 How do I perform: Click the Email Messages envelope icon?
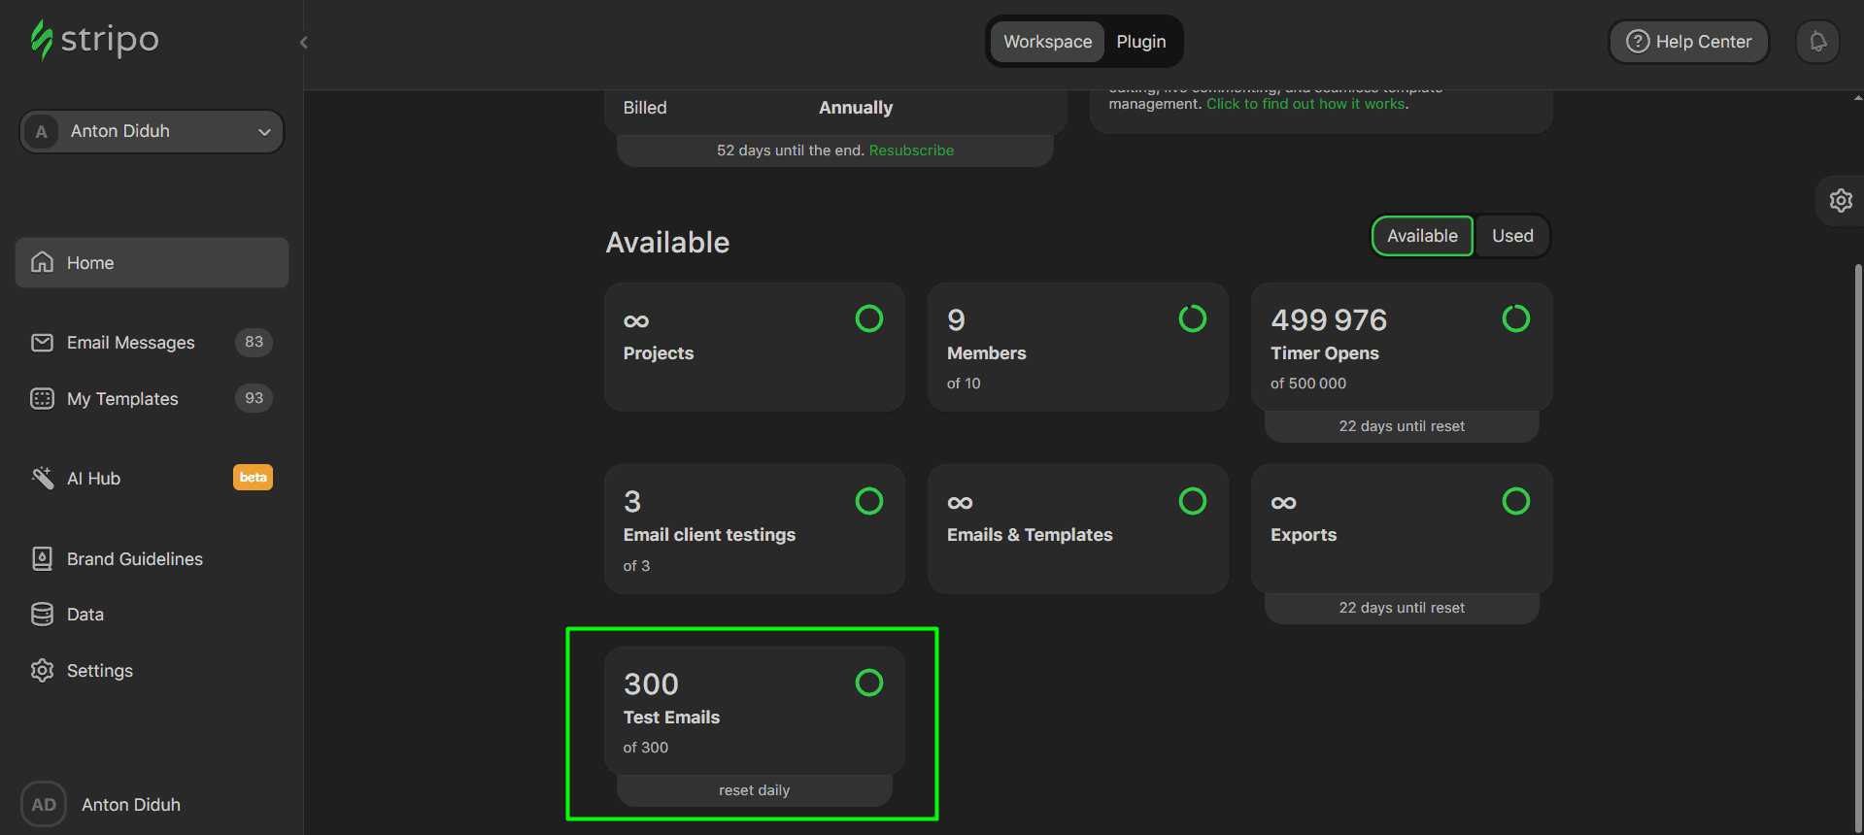(42, 343)
